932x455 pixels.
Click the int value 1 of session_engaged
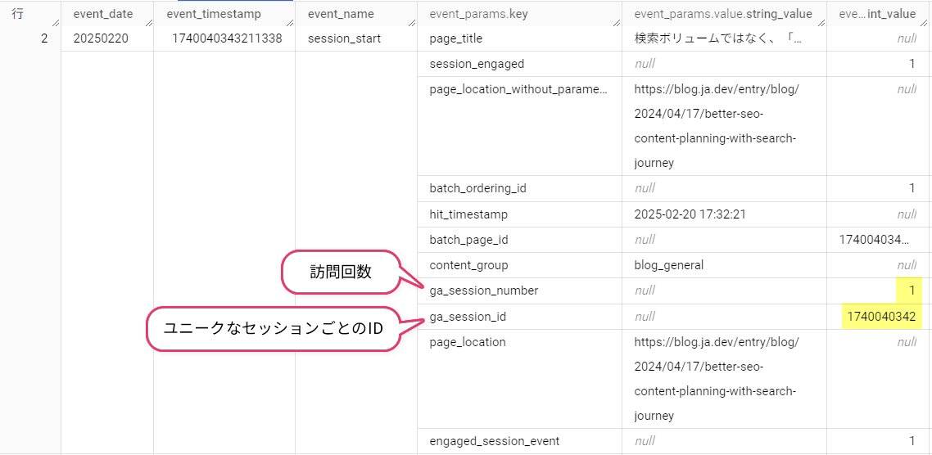pos(912,64)
